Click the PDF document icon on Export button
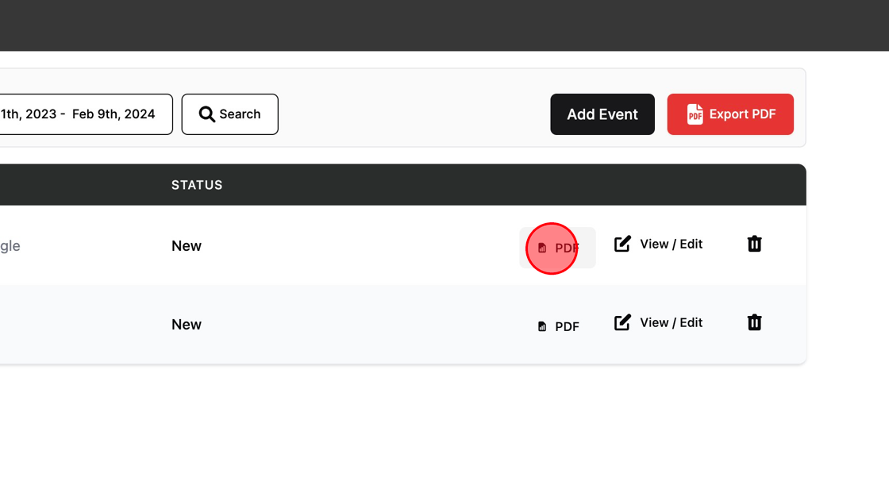The image size is (889, 497). [695, 114]
